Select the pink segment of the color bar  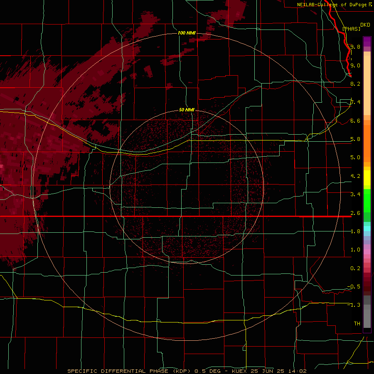[367, 252]
